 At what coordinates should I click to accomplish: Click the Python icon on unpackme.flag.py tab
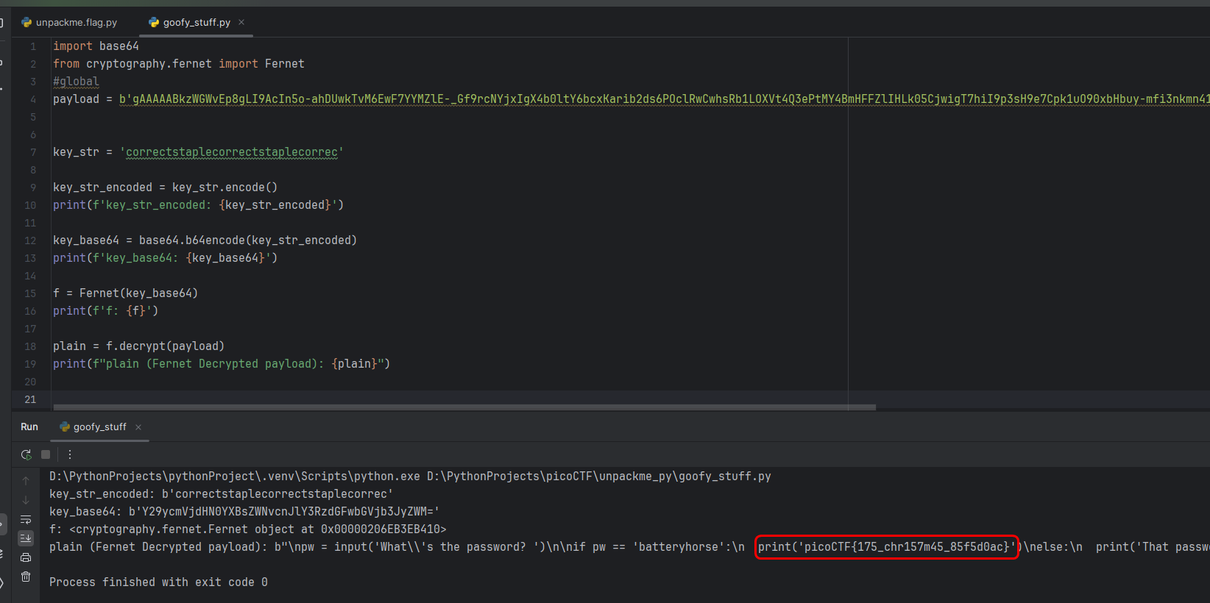[x=27, y=23]
